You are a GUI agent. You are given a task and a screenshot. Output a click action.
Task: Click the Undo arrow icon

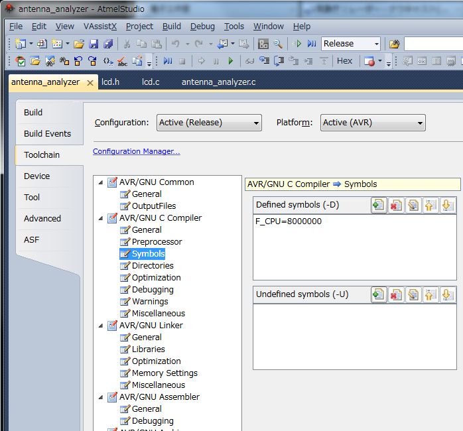click(x=176, y=44)
